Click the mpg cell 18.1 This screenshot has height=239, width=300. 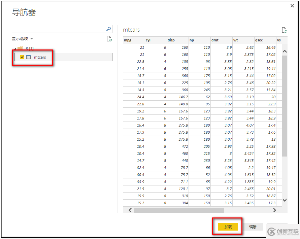pos(134,83)
